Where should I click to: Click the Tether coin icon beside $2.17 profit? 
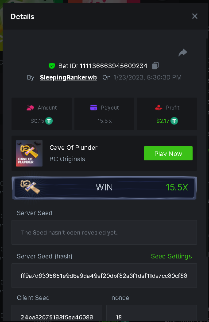(x=174, y=121)
